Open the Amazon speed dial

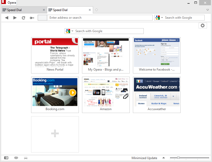tap(106, 95)
